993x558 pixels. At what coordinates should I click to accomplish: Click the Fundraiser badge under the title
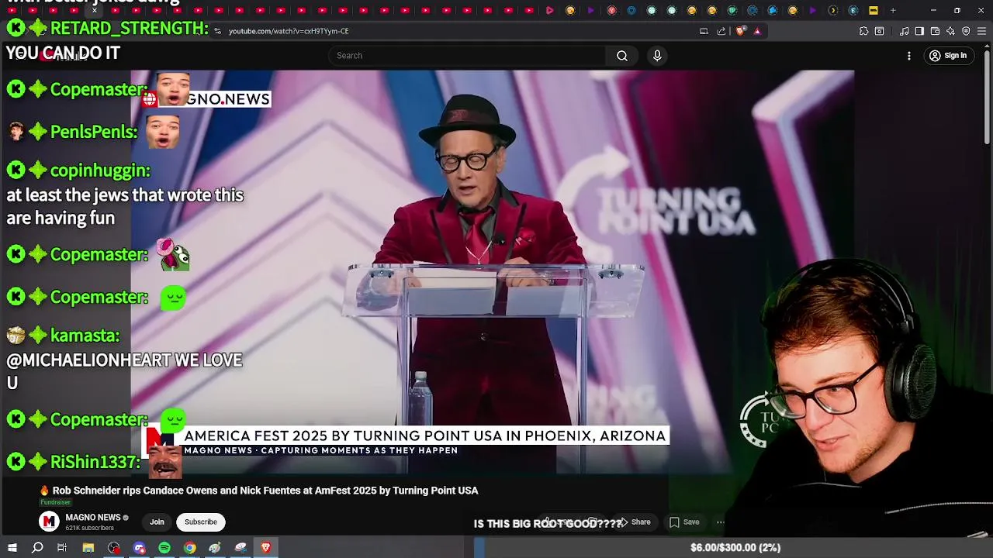click(55, 503)
